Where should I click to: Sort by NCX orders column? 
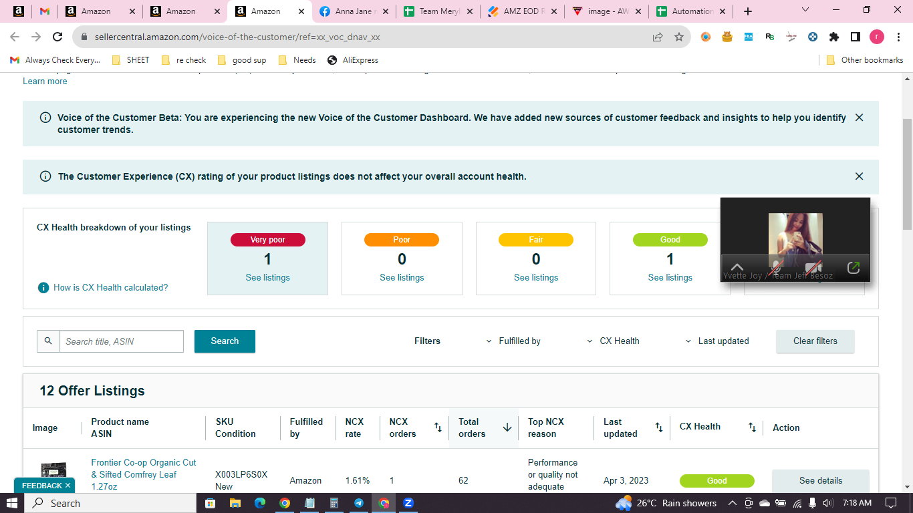click(438, 427)
